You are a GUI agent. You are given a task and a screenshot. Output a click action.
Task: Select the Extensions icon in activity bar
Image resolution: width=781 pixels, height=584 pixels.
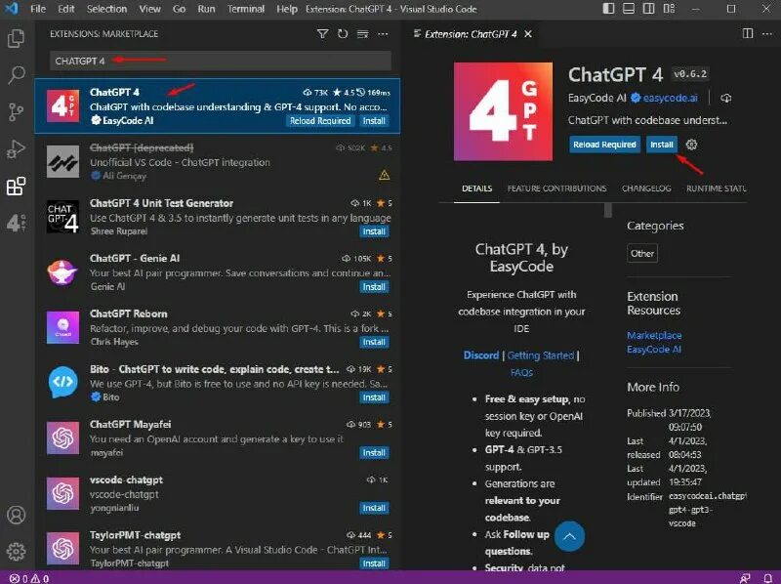pos(16,186)
